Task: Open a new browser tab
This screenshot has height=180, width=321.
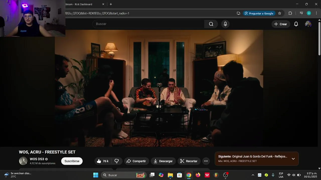Action: tap(111, 4)
